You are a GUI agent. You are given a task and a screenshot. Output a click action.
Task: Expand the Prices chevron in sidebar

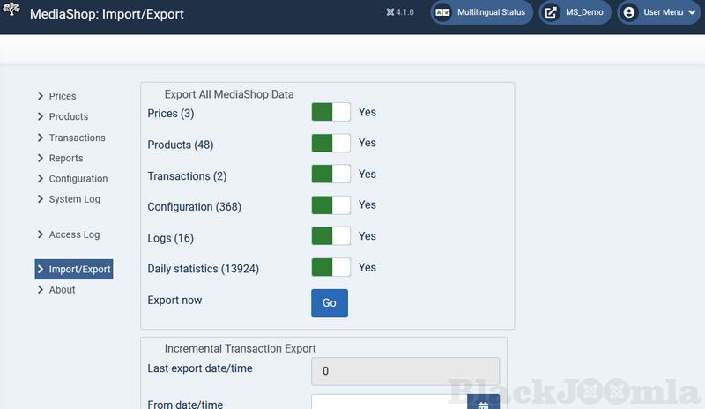point(41,96)
